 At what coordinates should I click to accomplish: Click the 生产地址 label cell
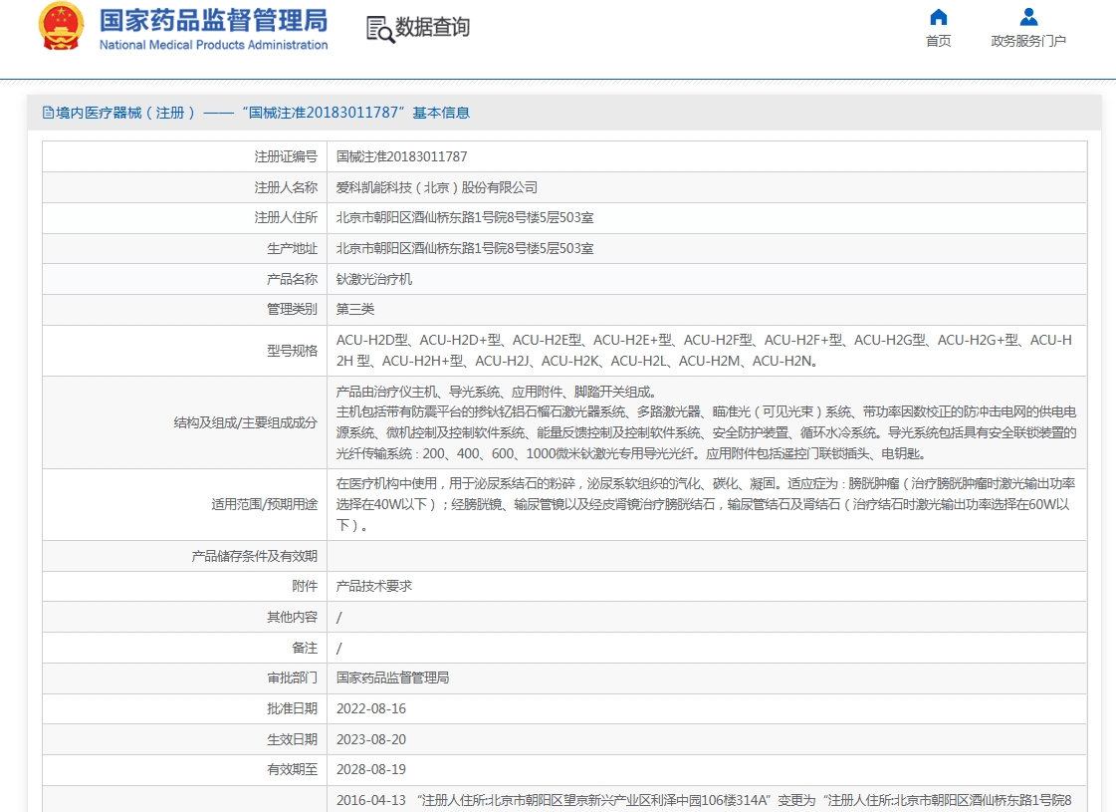coord(184,249)
